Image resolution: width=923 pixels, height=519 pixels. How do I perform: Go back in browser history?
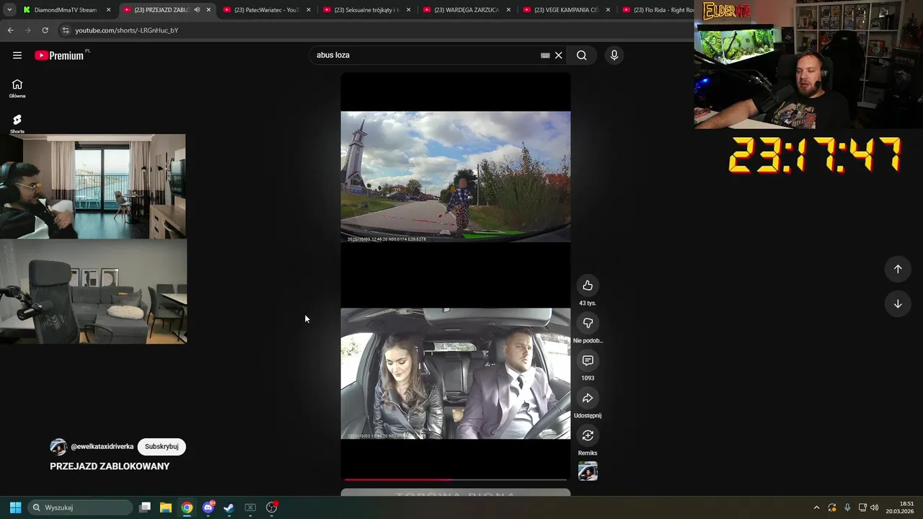(10, 30)
